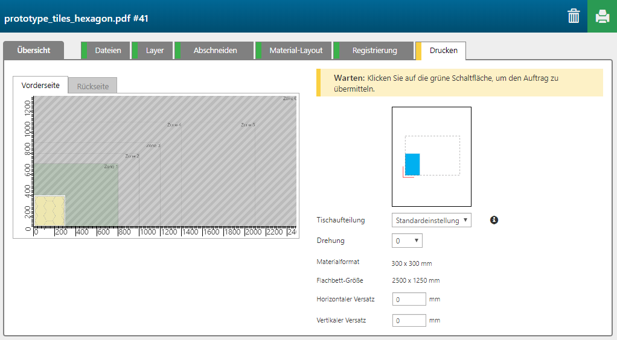Expand the Drehung rotation dropdown

click(x=407, y=241)
